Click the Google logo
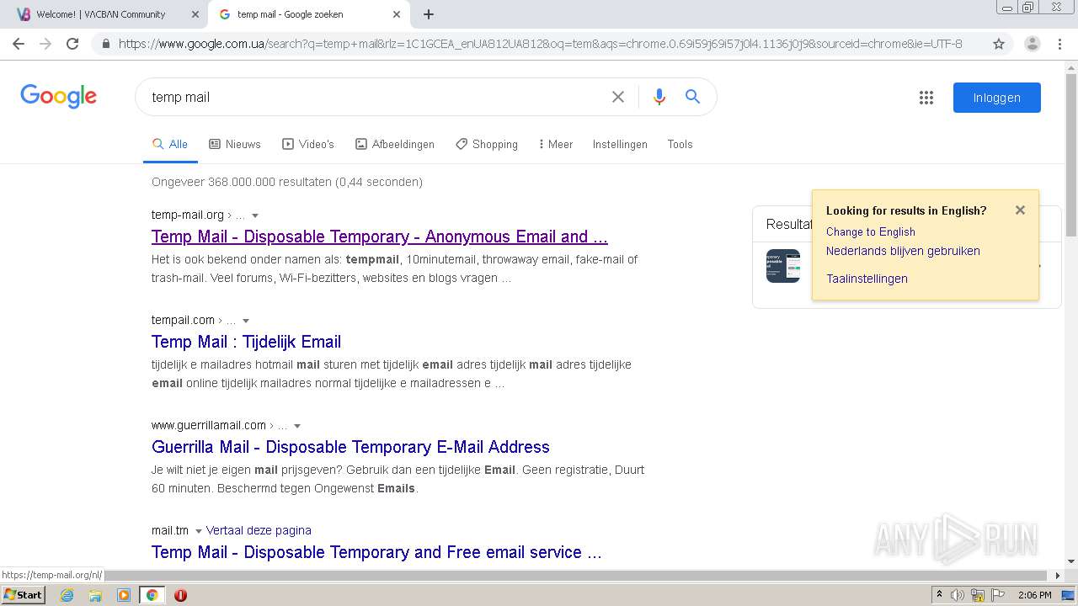This screenshot has width=1078, height=606. (59, 97)
